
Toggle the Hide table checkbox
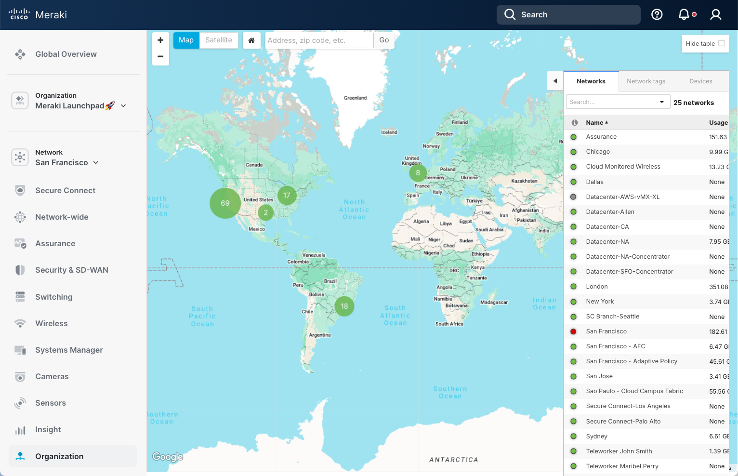pyautogui.click(x=722, y=43)
